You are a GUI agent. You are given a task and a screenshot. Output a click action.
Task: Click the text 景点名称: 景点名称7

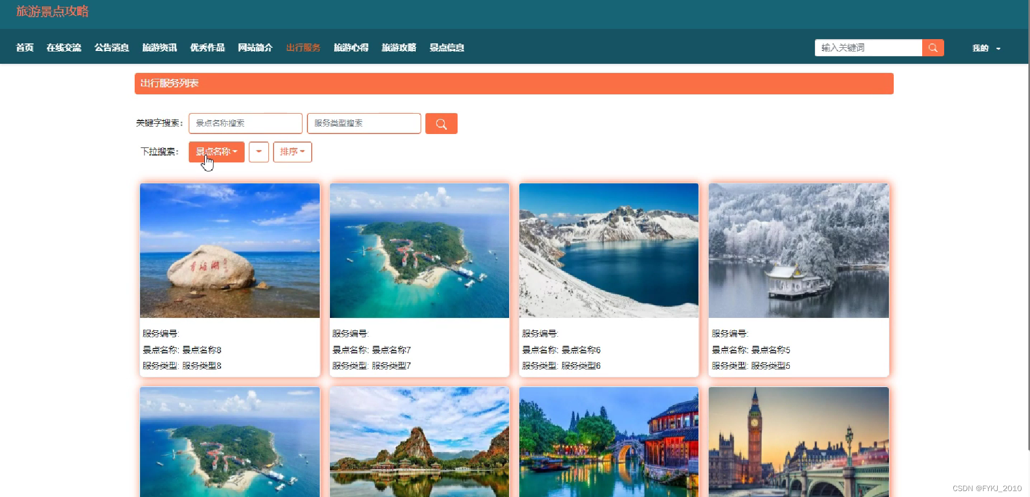(x=372, y=350)
